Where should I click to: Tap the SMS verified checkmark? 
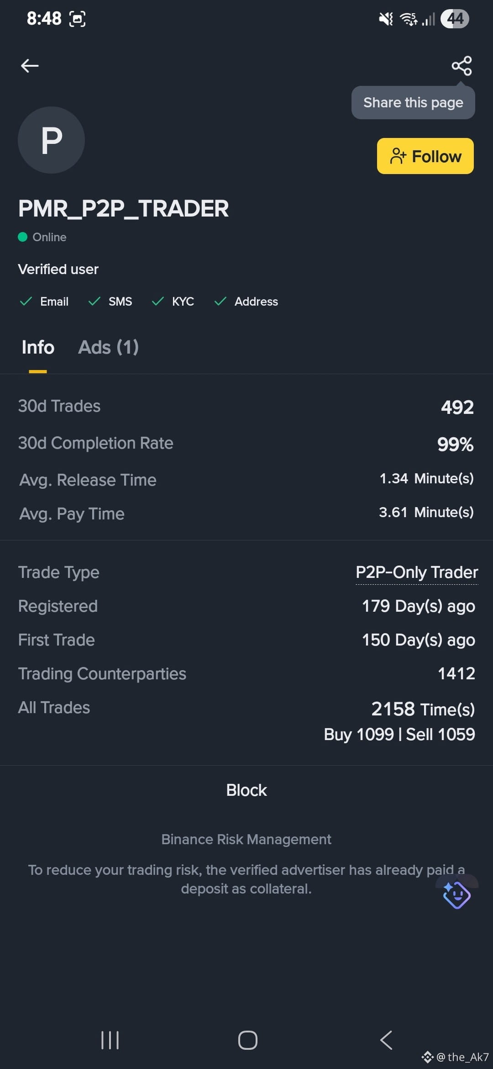(94, 301)
